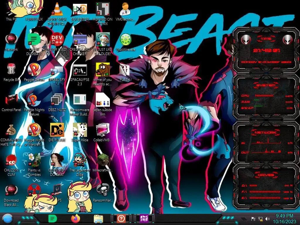Screen dimensions: 300x225
Task: Click the DRIVES header in the widget
Action: click(x=266, y=175)
